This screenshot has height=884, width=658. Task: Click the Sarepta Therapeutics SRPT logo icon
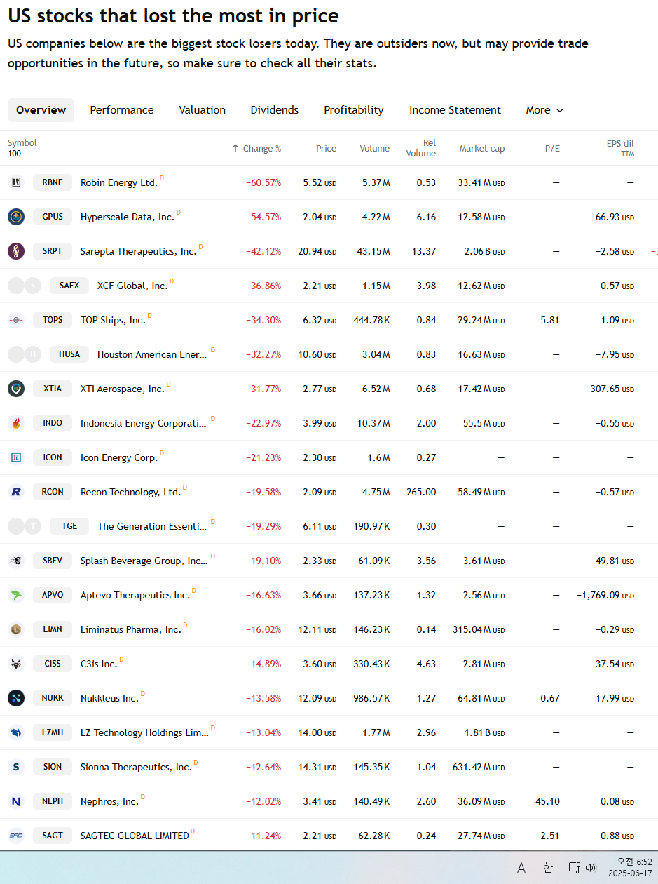point(16,251)
